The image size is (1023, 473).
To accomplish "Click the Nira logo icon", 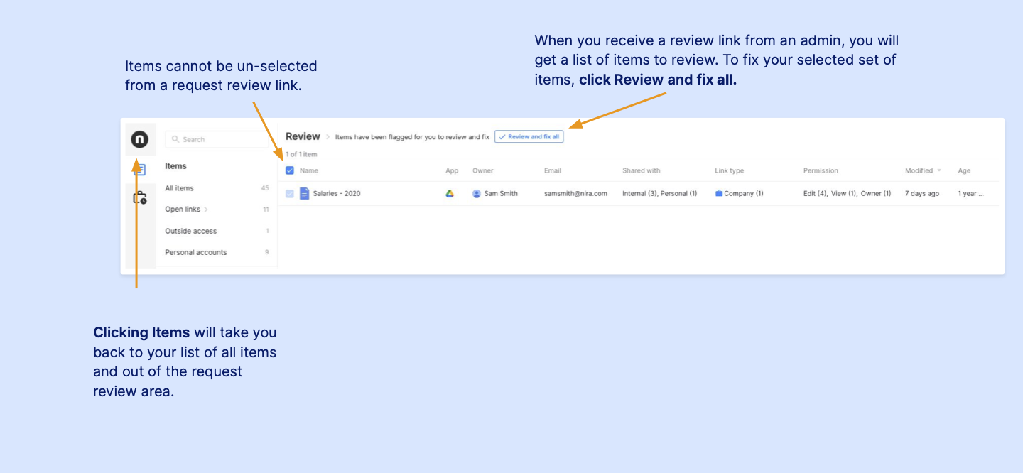I will 140,140.
